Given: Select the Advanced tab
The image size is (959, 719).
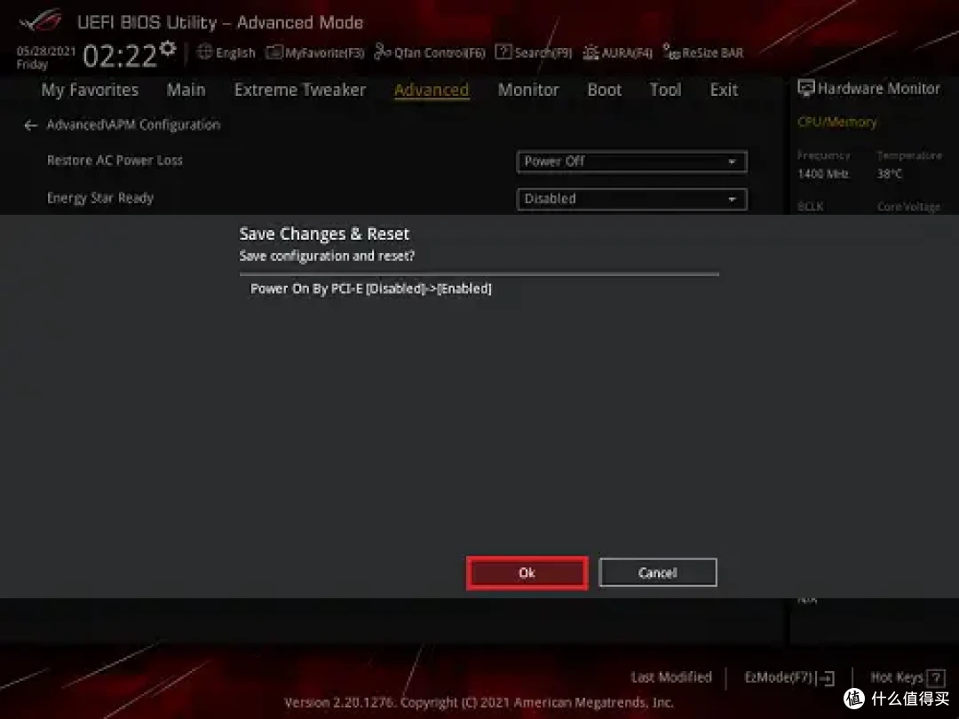Looking at the screenshot, I should tap(432, 90).
